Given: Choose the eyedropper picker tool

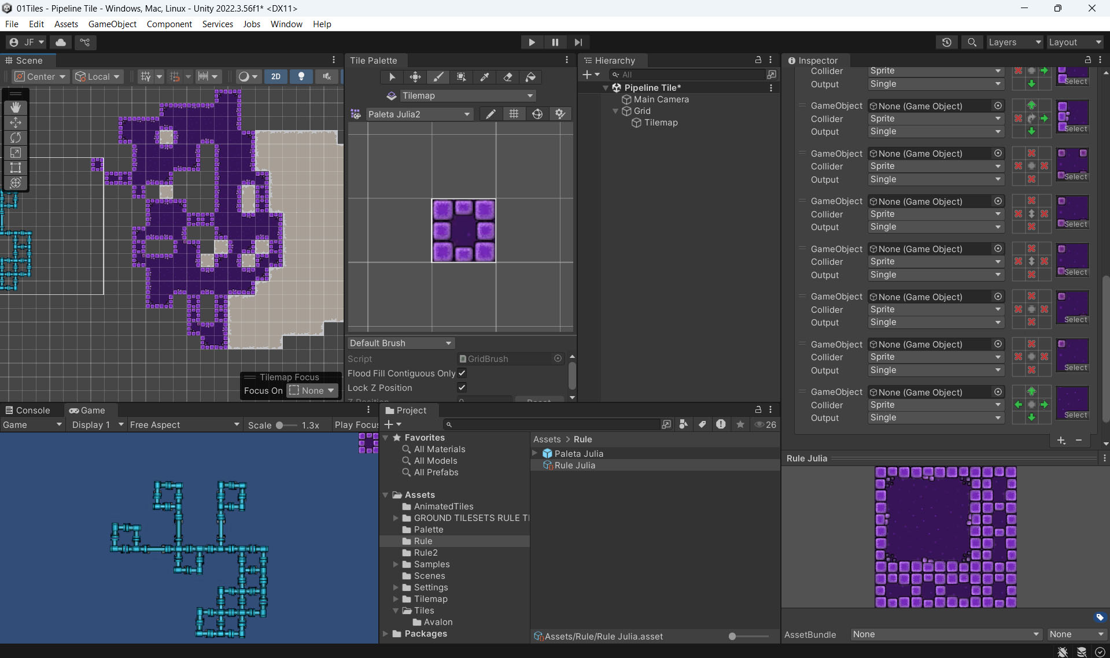Looking at the screenshot, I should (x=485, y=77).
